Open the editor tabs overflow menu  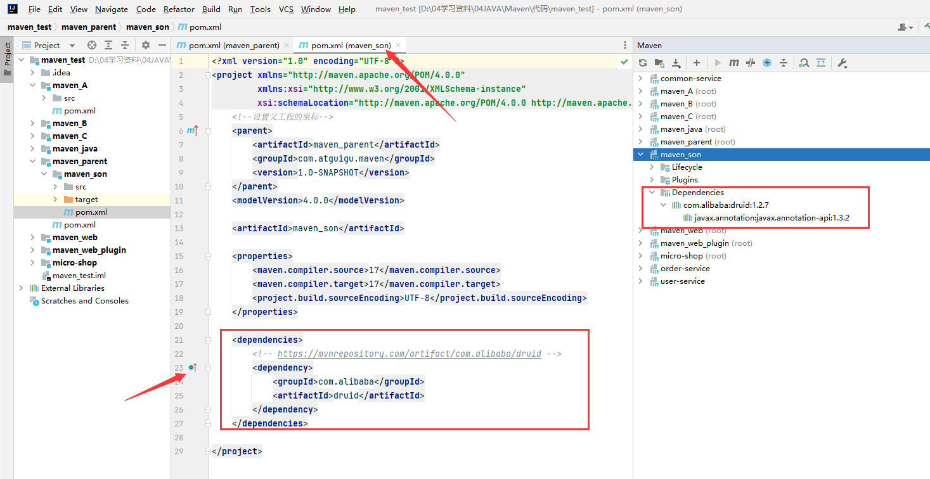click(x=625, y=45)
